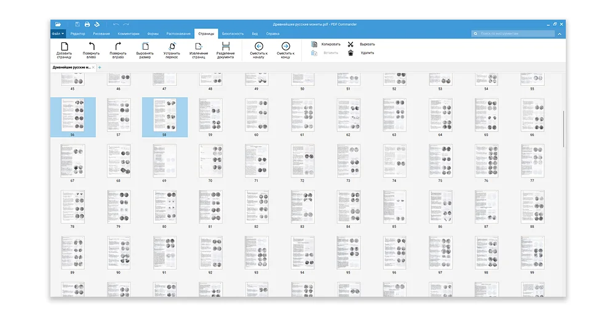Open the Файл dropdown menu
Screen dimensions: 615x317
point(58,34)
